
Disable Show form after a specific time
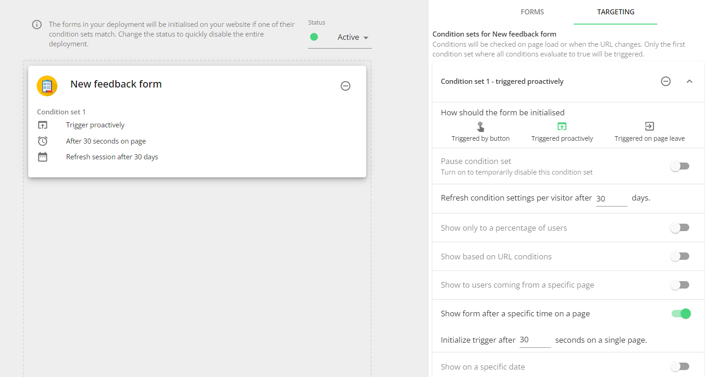[681, 314]
